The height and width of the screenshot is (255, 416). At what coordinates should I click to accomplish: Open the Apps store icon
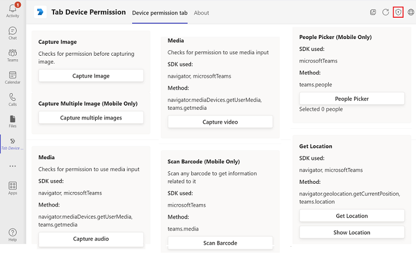[x=12, y=188]
